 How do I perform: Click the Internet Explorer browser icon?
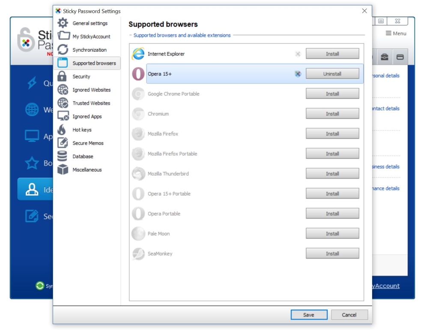point(138,54)
